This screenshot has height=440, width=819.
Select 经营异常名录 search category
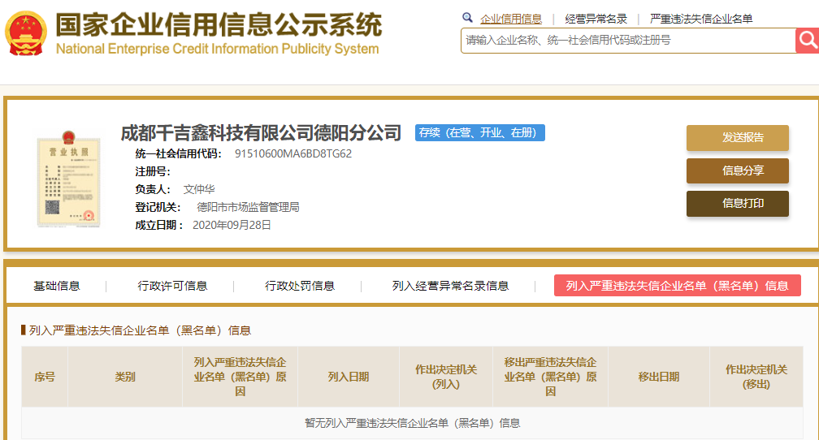click(x=596, y=19)
